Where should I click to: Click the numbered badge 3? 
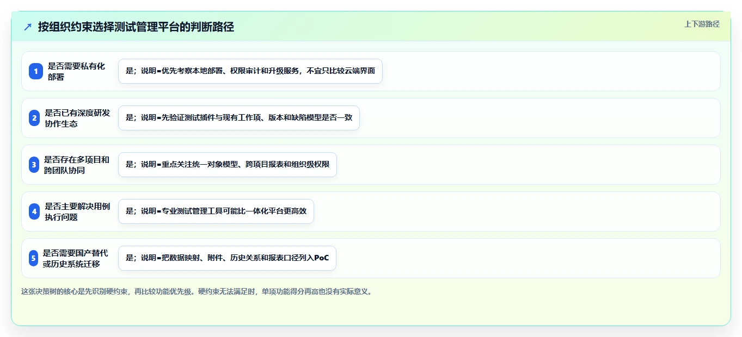pos(34,165)
